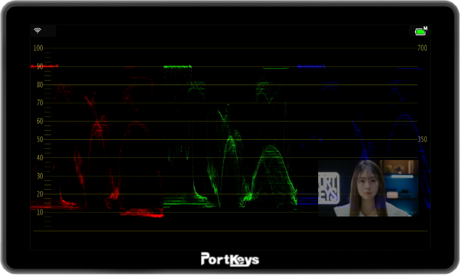Screen dimensions: 460x275
Task: Select the 100 IRE scale label
Action: point(38,48)
